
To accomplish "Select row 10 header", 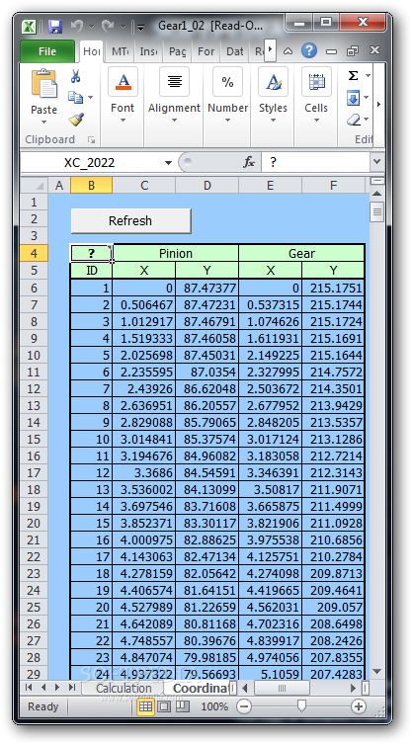I will pos(34,355).
